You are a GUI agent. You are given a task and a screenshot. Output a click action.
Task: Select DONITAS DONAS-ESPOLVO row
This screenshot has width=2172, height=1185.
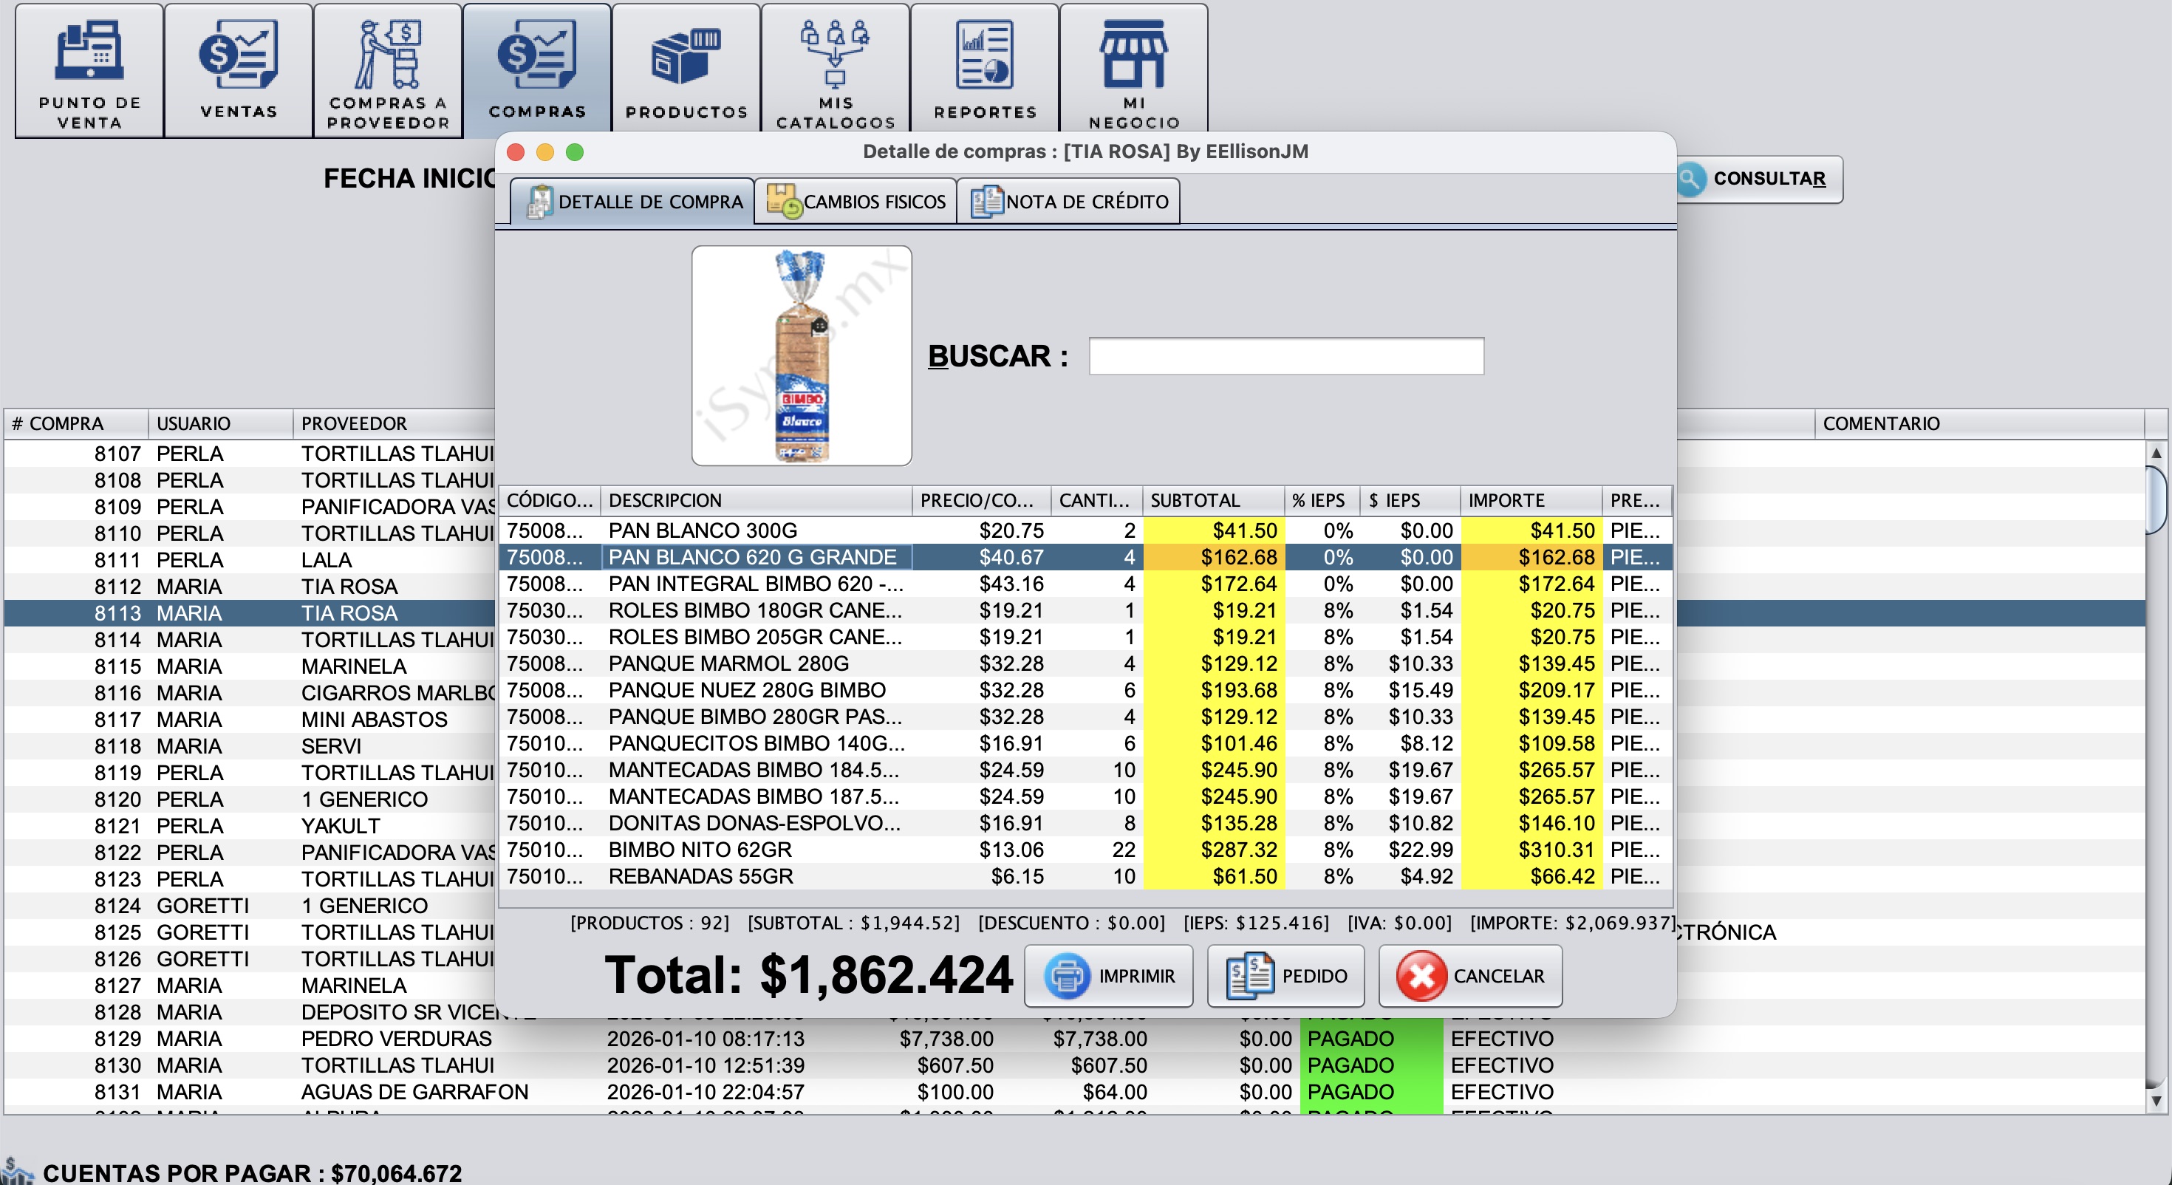tap(1085, 823)
